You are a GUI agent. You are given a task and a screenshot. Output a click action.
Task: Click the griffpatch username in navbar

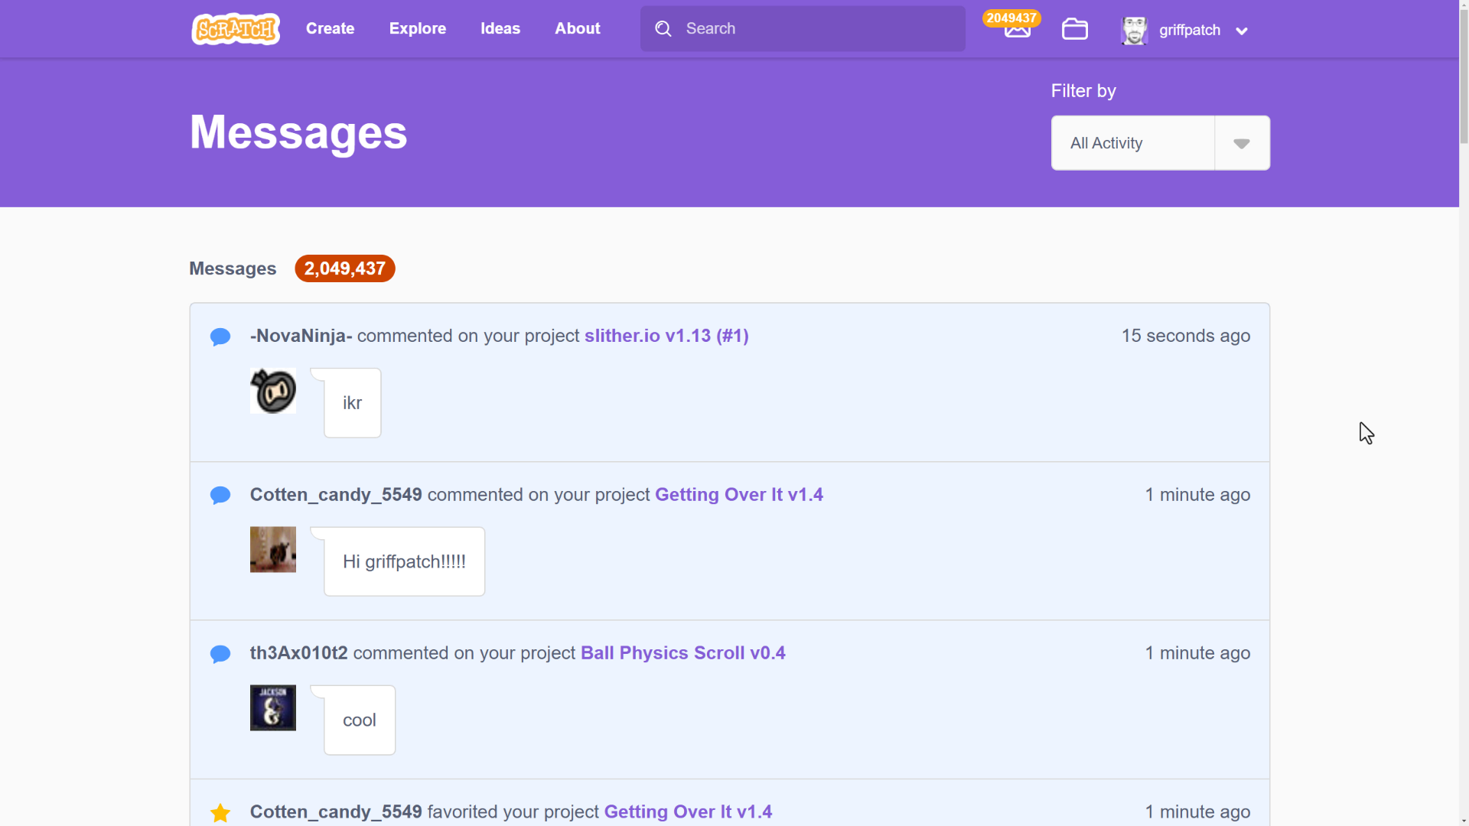tap(1190, 31)
